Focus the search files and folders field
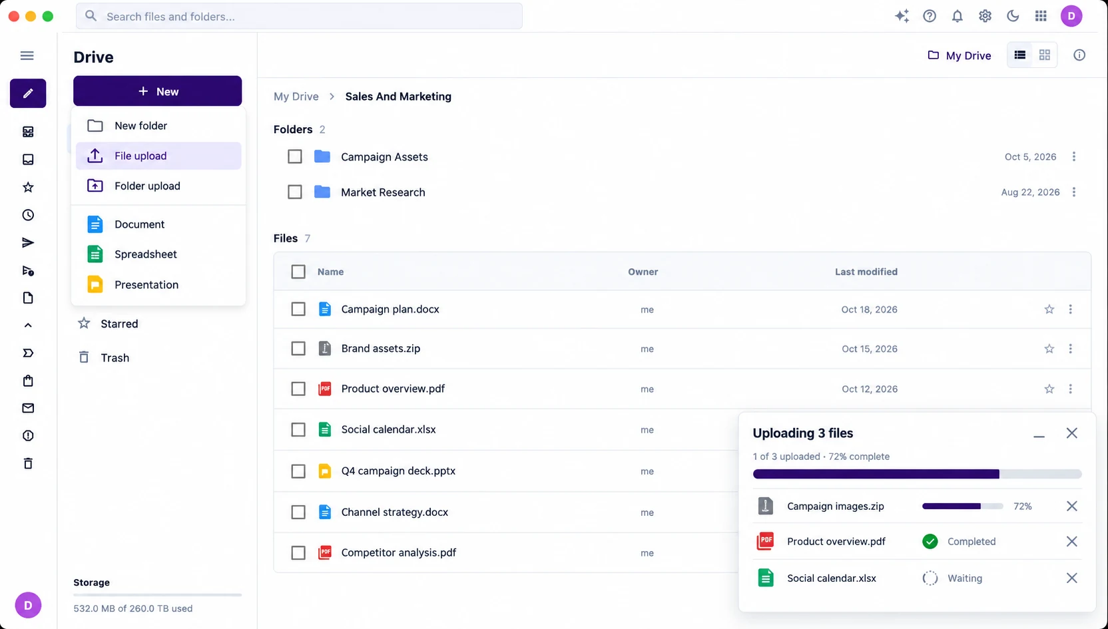The image size is (1108, 629). pyautogui.click(x=299, y=16)
